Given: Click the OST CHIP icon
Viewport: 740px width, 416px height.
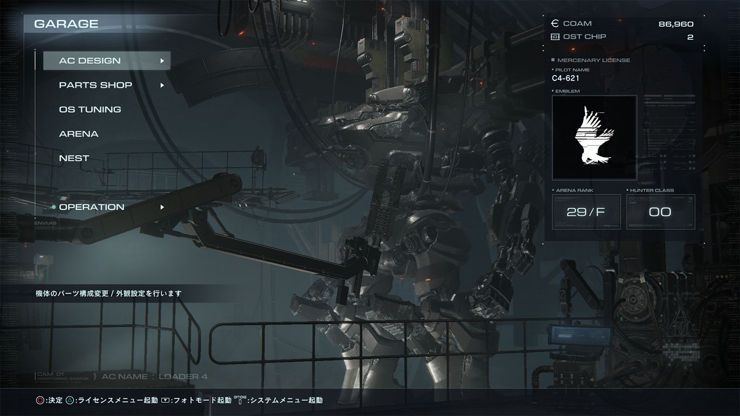Looking at the screenshot, I should pyautogui.click(x=555, y=37).
